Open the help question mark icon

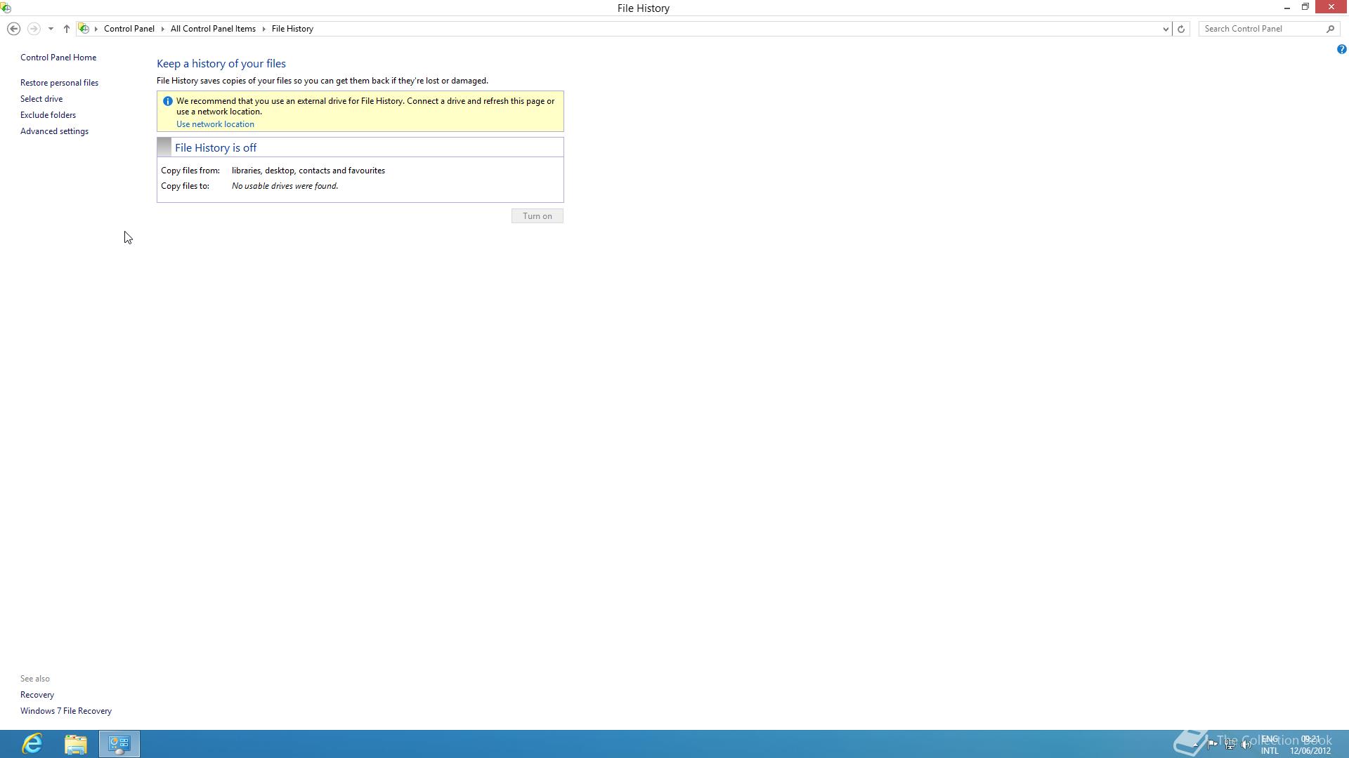[1341, 49]
